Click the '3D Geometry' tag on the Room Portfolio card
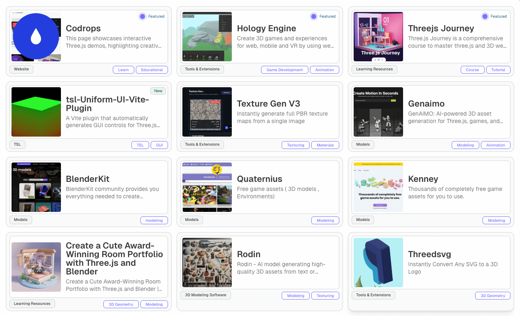Viewport: 520px width, 316px height. [x=121, y=304]
